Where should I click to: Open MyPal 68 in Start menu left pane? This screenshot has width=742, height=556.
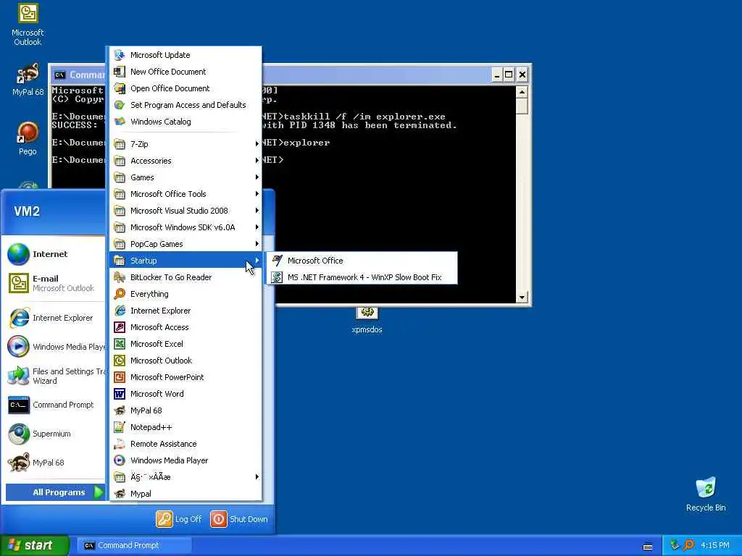(54, 463)
